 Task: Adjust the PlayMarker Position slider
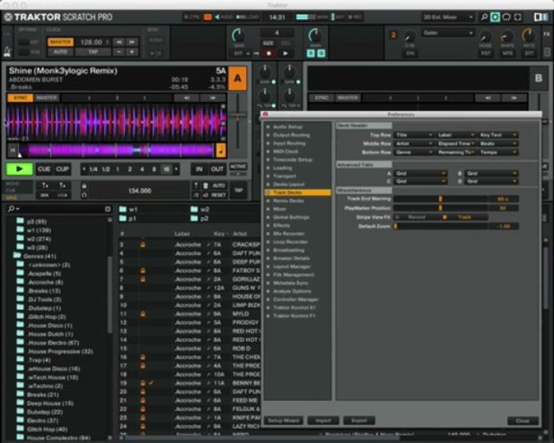tap(440, 208)
